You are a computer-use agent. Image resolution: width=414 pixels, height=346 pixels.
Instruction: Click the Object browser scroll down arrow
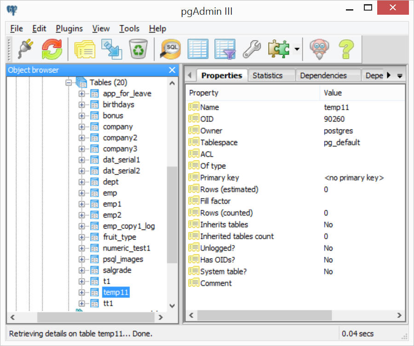pos(172,306)
